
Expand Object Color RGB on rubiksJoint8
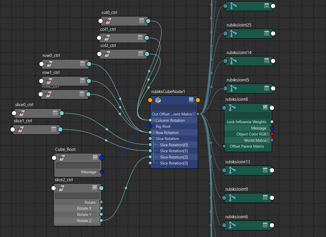[268, 134]
